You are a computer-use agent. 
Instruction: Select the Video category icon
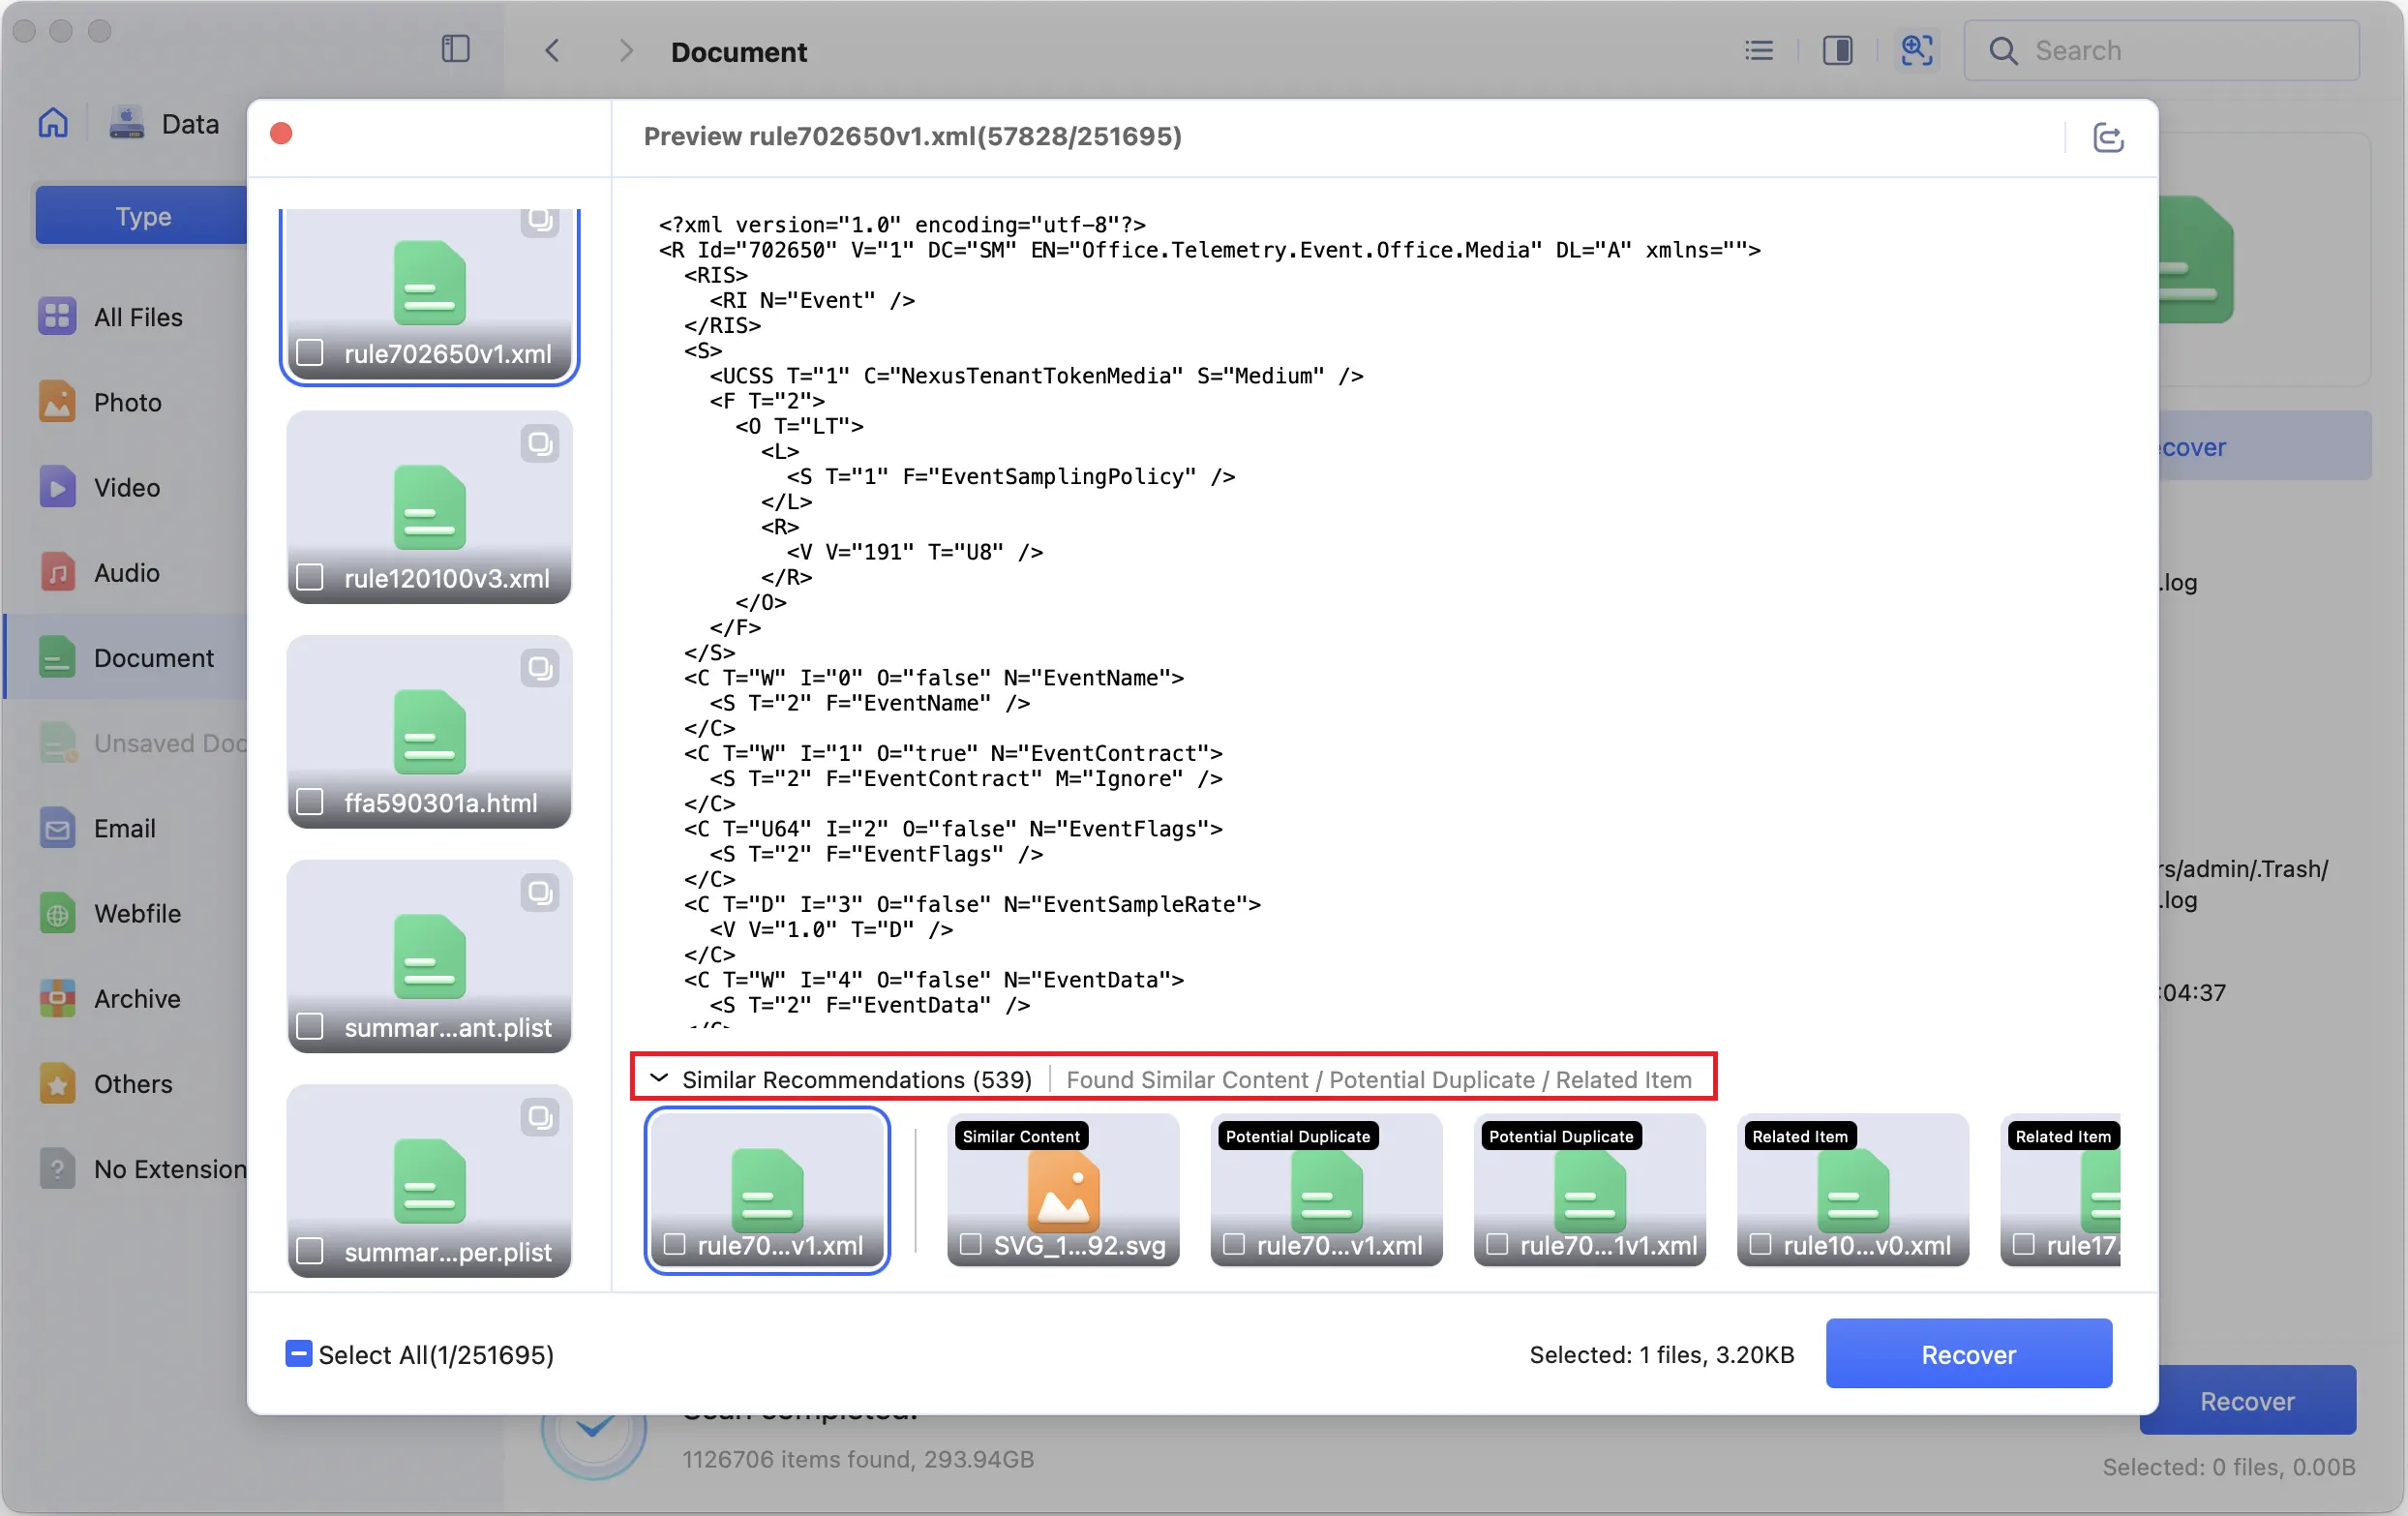pyautogui.click(x=56, y=487)
